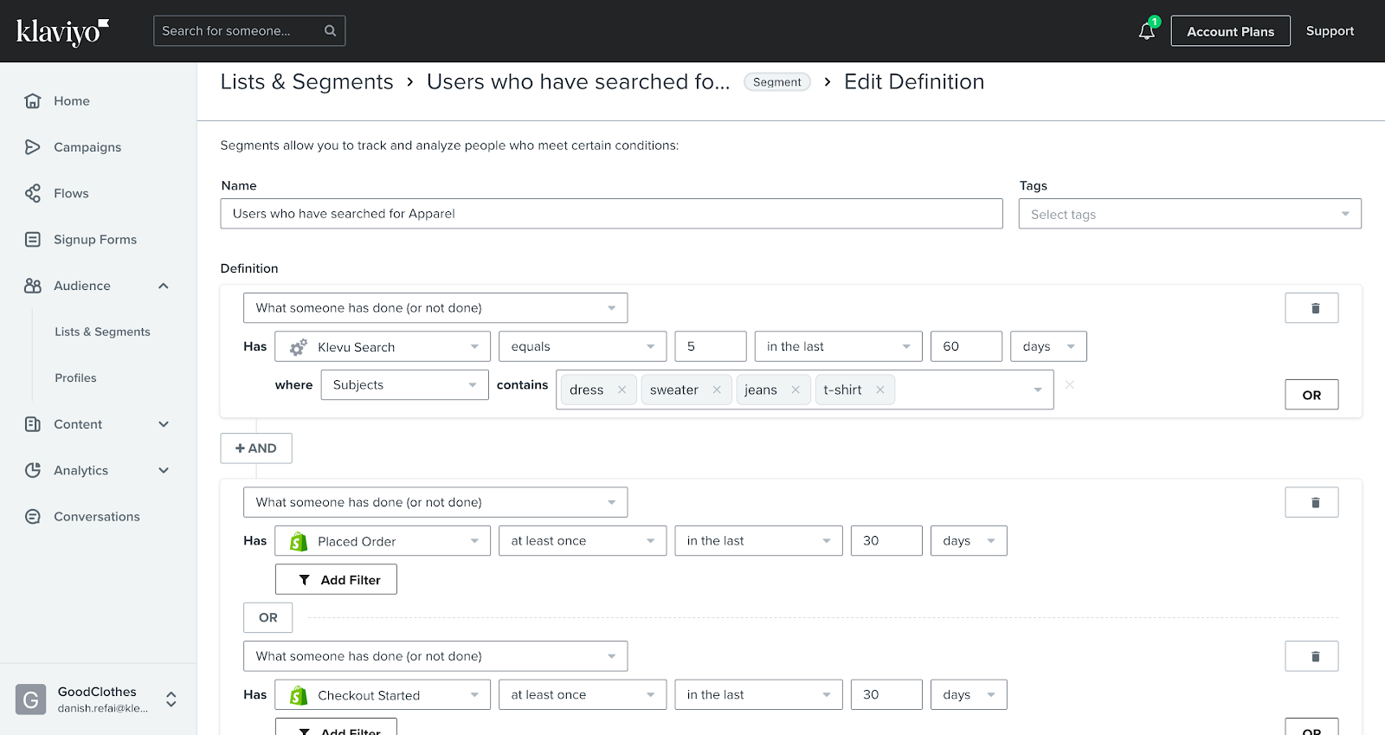Click the search magnifier icon

pyautogui.click(x=330, y=31)
